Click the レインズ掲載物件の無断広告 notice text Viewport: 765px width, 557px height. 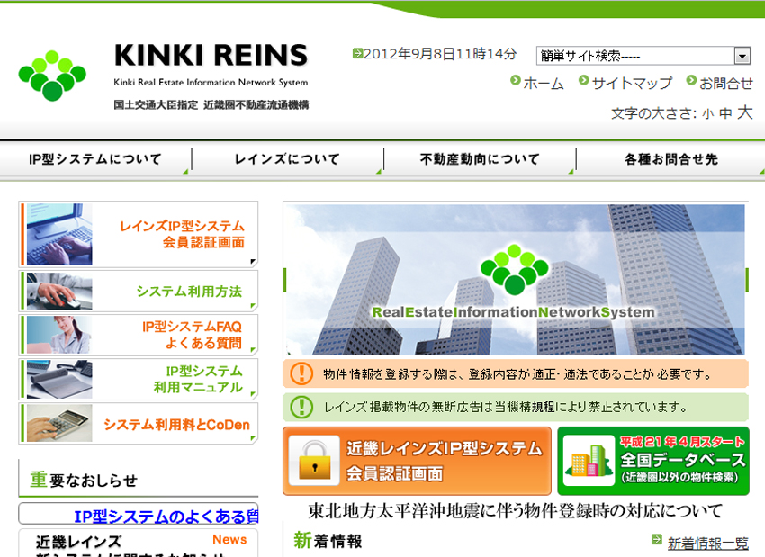click(x=506, y=407)
